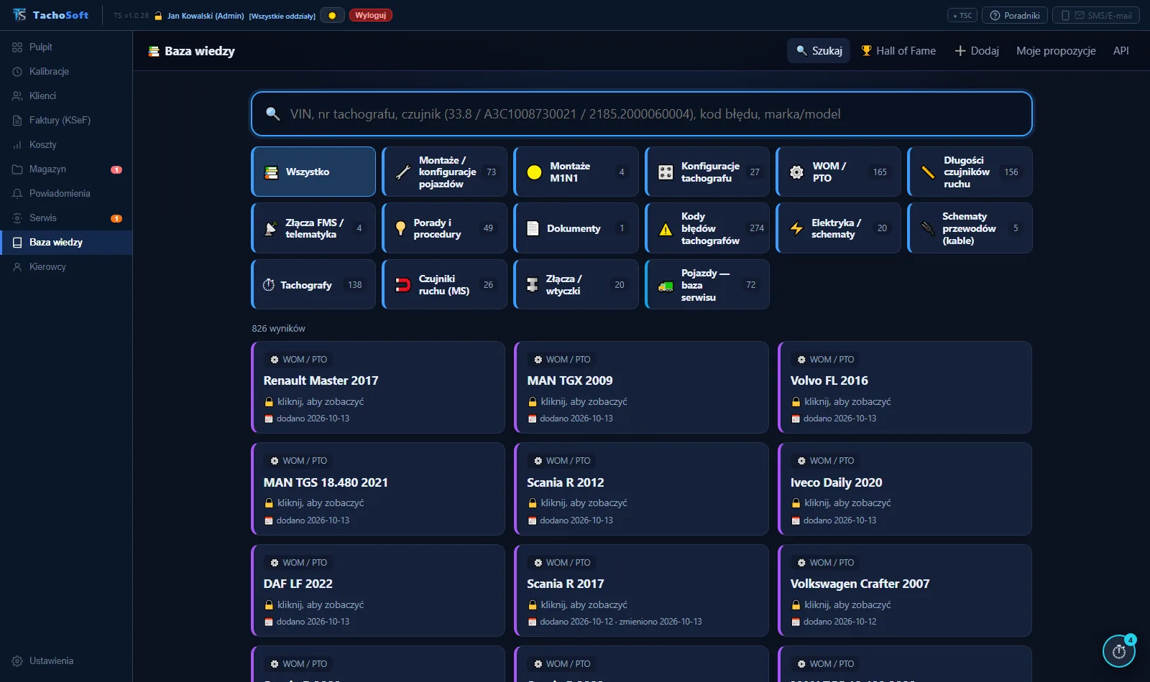Open Magazyn section
This screenshot has height=682, width=1150.
coord(66,169)
